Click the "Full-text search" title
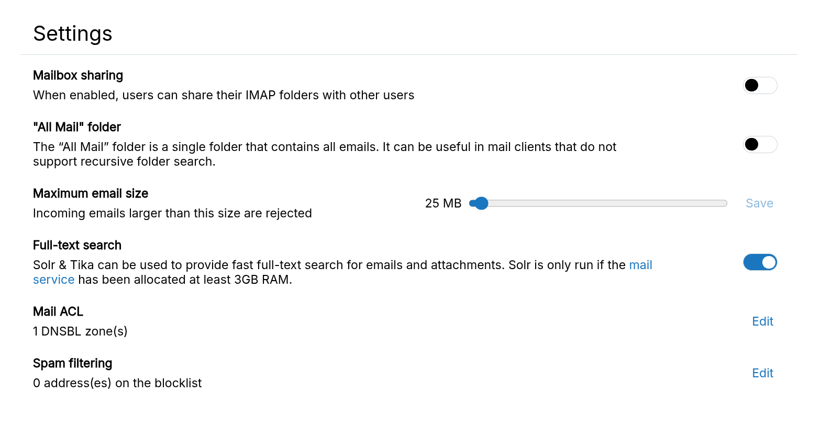Image resolution: width=832 pixels, height=428 pixels. pyautogui.click(x=77, y=245)
